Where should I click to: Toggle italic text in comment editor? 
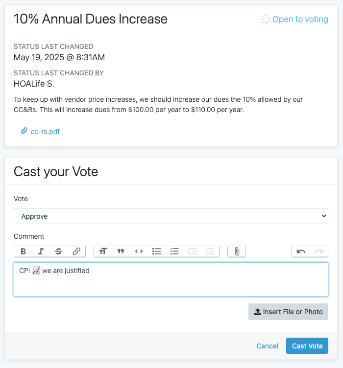point(41,252)
